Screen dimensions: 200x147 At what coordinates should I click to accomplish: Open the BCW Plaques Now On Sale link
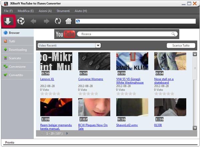coord(93,127)
